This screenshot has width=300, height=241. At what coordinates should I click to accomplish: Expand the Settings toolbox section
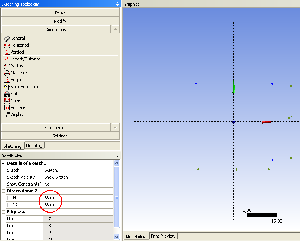coord(60,136)
